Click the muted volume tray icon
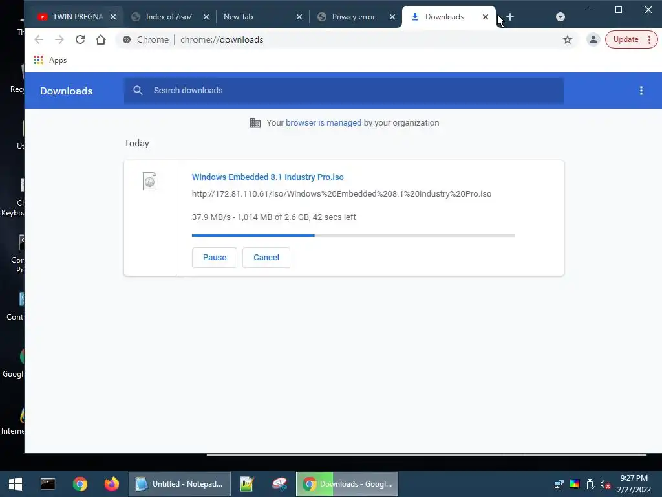The image size is (662, 497). (x=605, y=484)
